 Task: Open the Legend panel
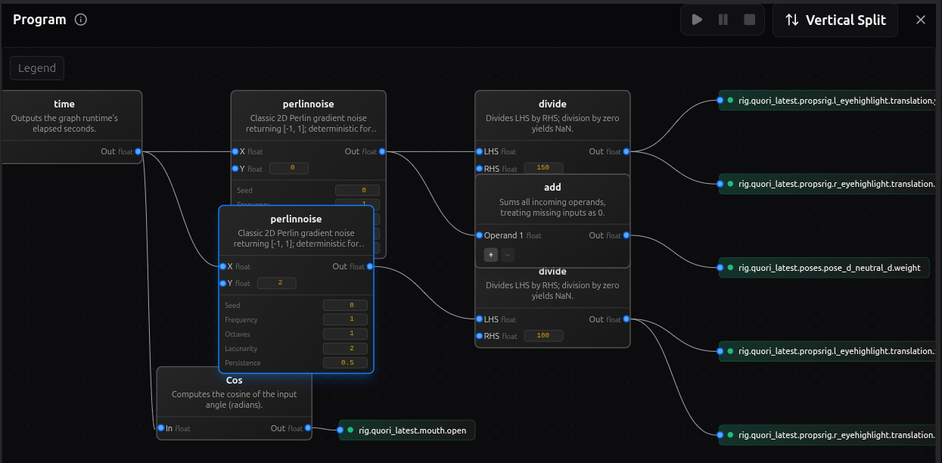pyautogui.click(x=36, y=67)
